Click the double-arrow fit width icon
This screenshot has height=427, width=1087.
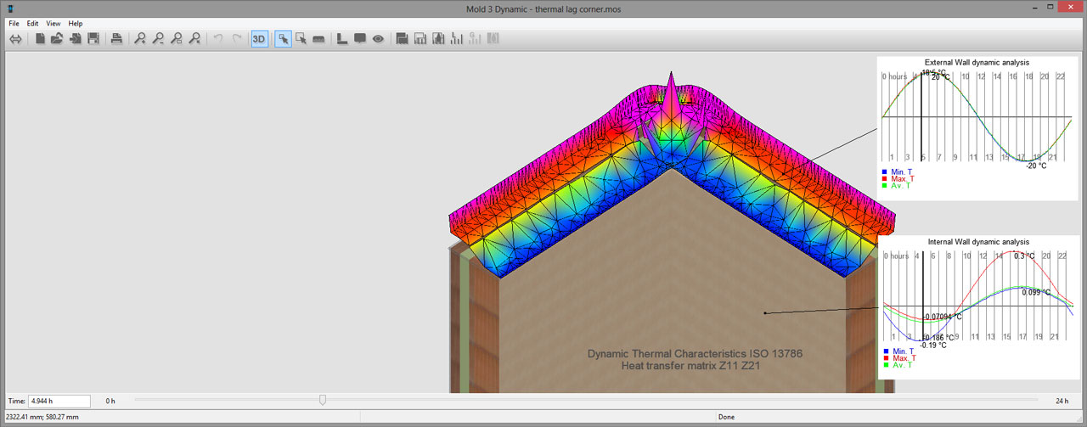pyautogui.click(x=15, y=39)
